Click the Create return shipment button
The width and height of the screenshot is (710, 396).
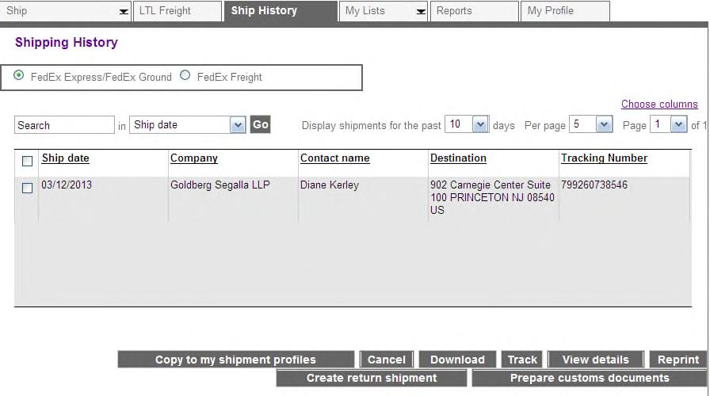click(372, 378)
